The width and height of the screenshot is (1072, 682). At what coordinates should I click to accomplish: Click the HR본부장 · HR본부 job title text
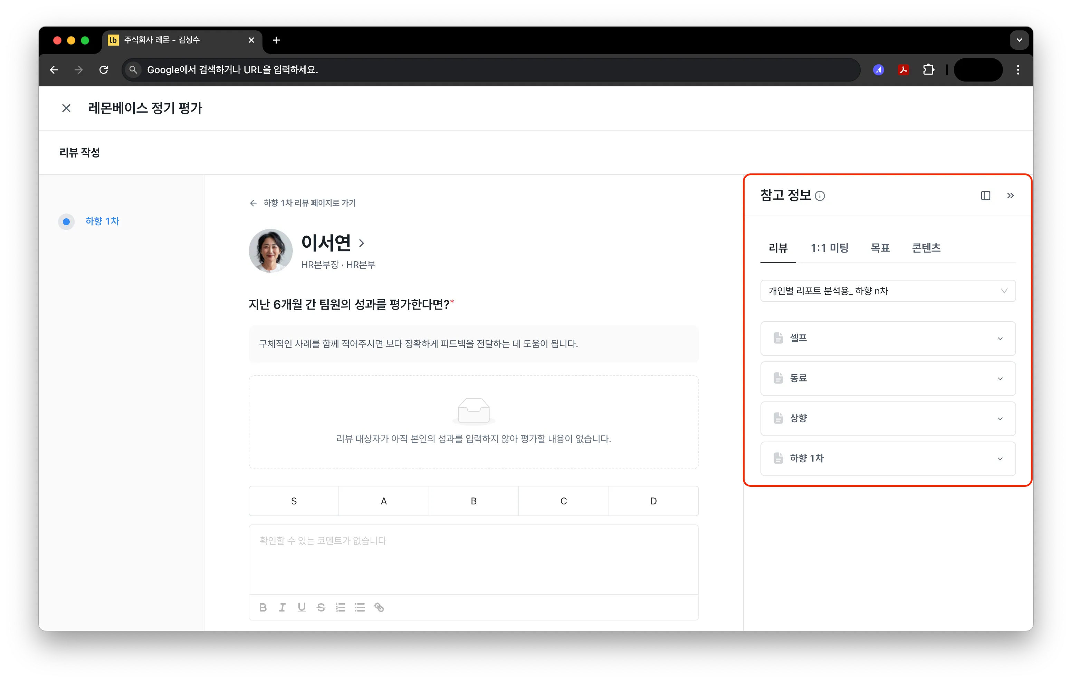coord(338,265)
